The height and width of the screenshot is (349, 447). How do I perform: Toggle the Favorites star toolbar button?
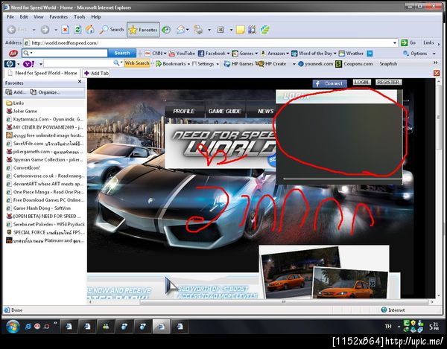coord(143,30)
